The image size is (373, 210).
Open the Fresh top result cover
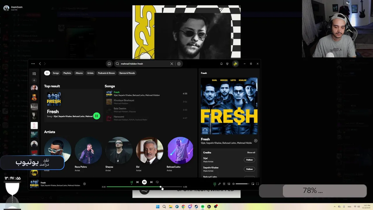point(54,99)
